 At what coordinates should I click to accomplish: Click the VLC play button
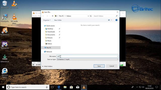tap(33, 65)
